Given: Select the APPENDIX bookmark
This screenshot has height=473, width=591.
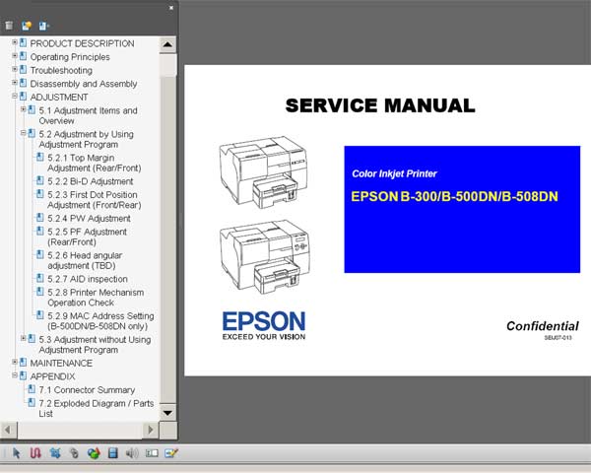Looking at the screenshot, I should pyautogui.click(x=53, y=376).
